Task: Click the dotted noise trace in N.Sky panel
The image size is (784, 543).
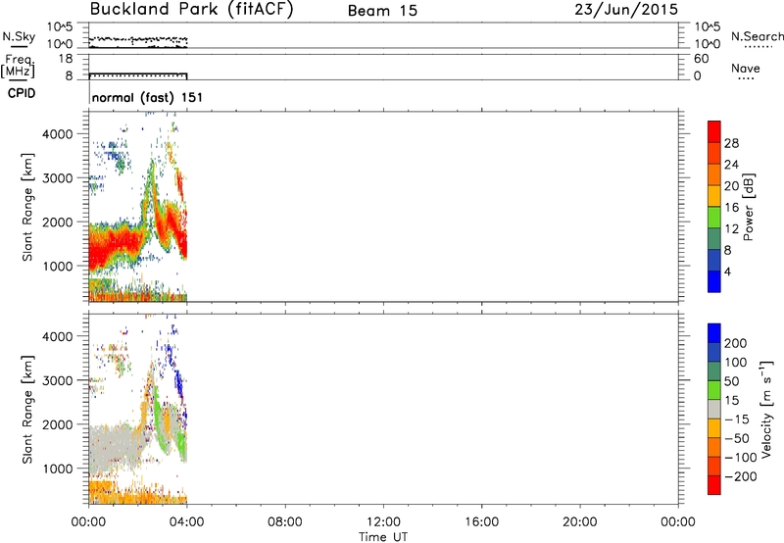Action: tap(138, 39)
